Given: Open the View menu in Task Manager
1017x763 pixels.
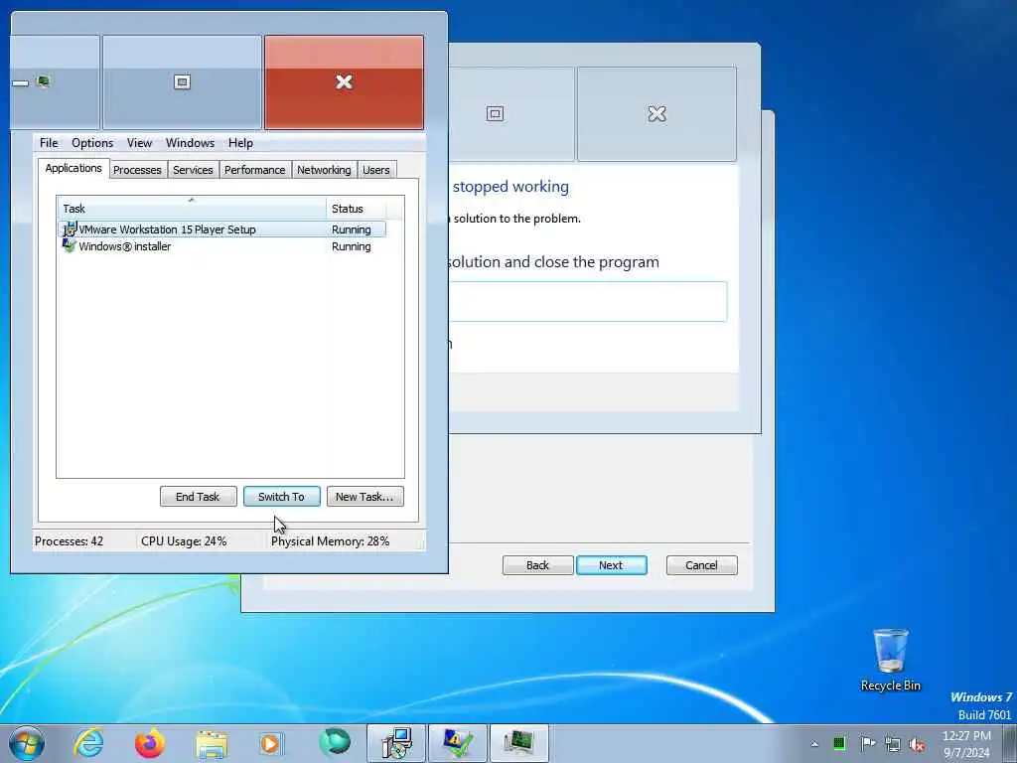Looking at the screenshot, I should (x=139, y=143).
